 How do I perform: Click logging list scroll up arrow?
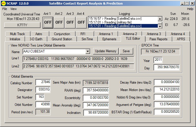[160, 19]
